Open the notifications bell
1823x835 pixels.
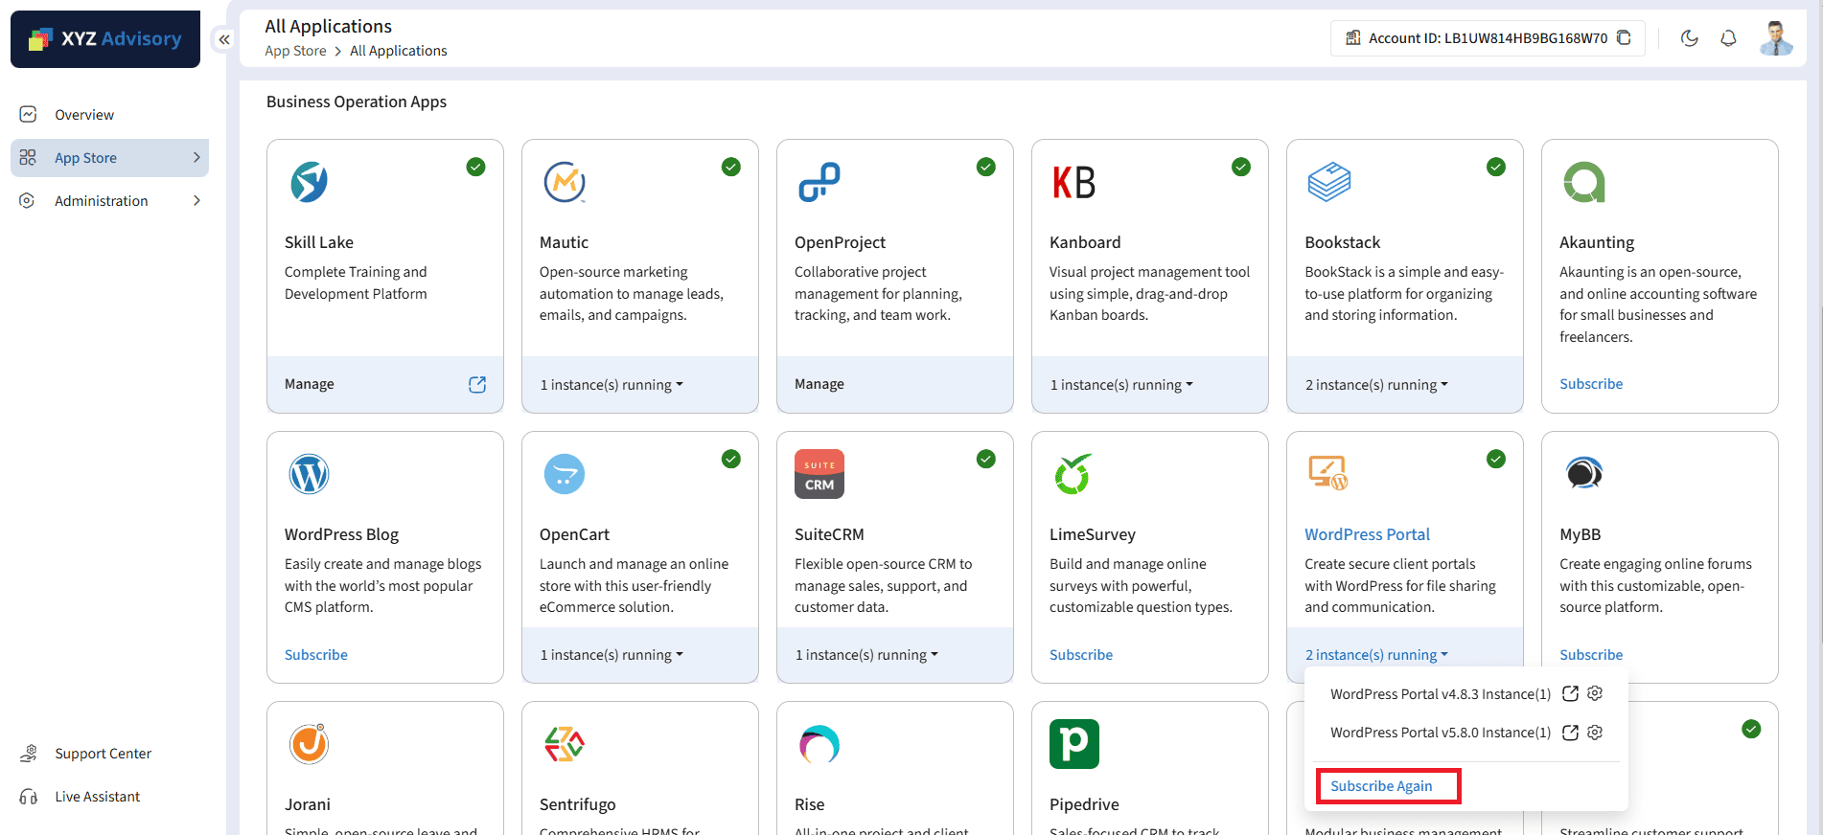coord(1728,38)
